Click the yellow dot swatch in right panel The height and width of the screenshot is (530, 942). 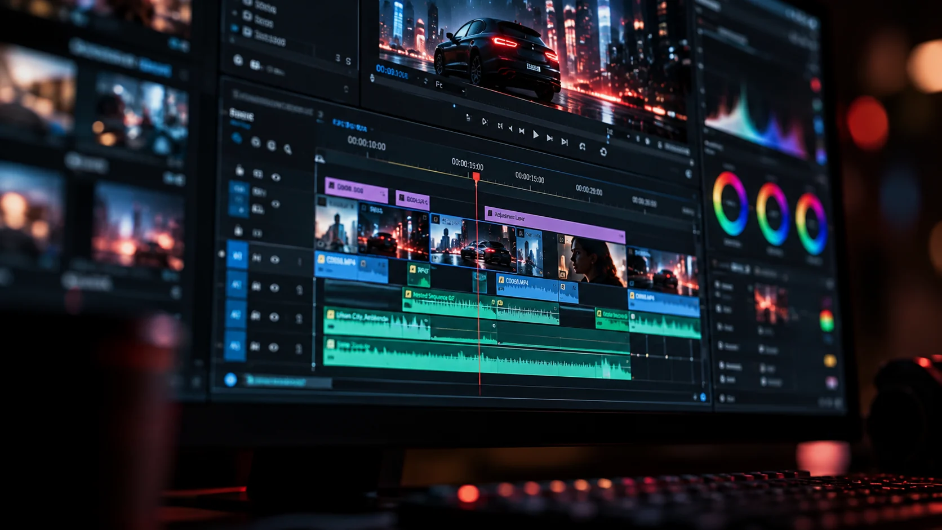coord(829,360)
